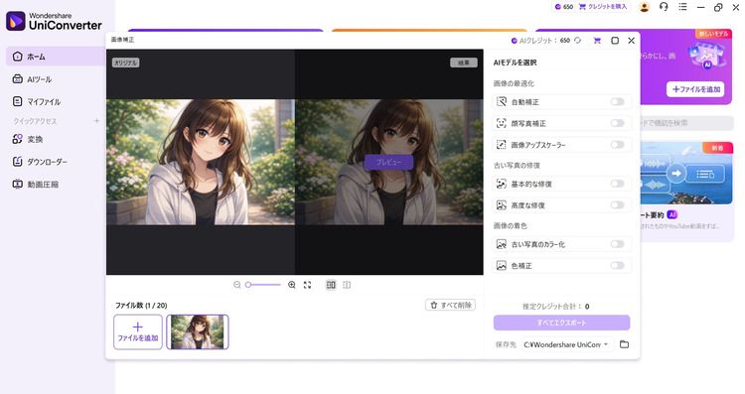Open the user account avatar
Screen dimensions: 745x394
click(x=645, y=7)
